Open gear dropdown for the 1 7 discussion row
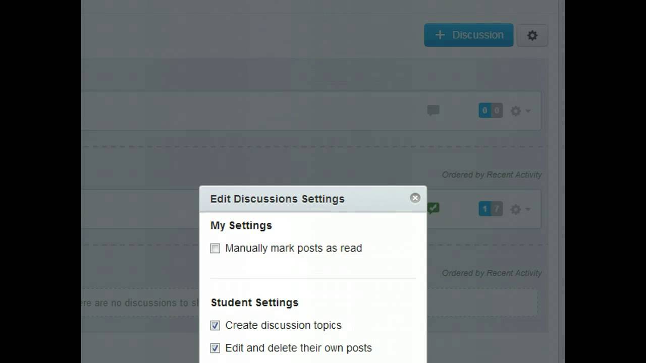This screenshot has width=646, height=363. click(x=520, y=209)
